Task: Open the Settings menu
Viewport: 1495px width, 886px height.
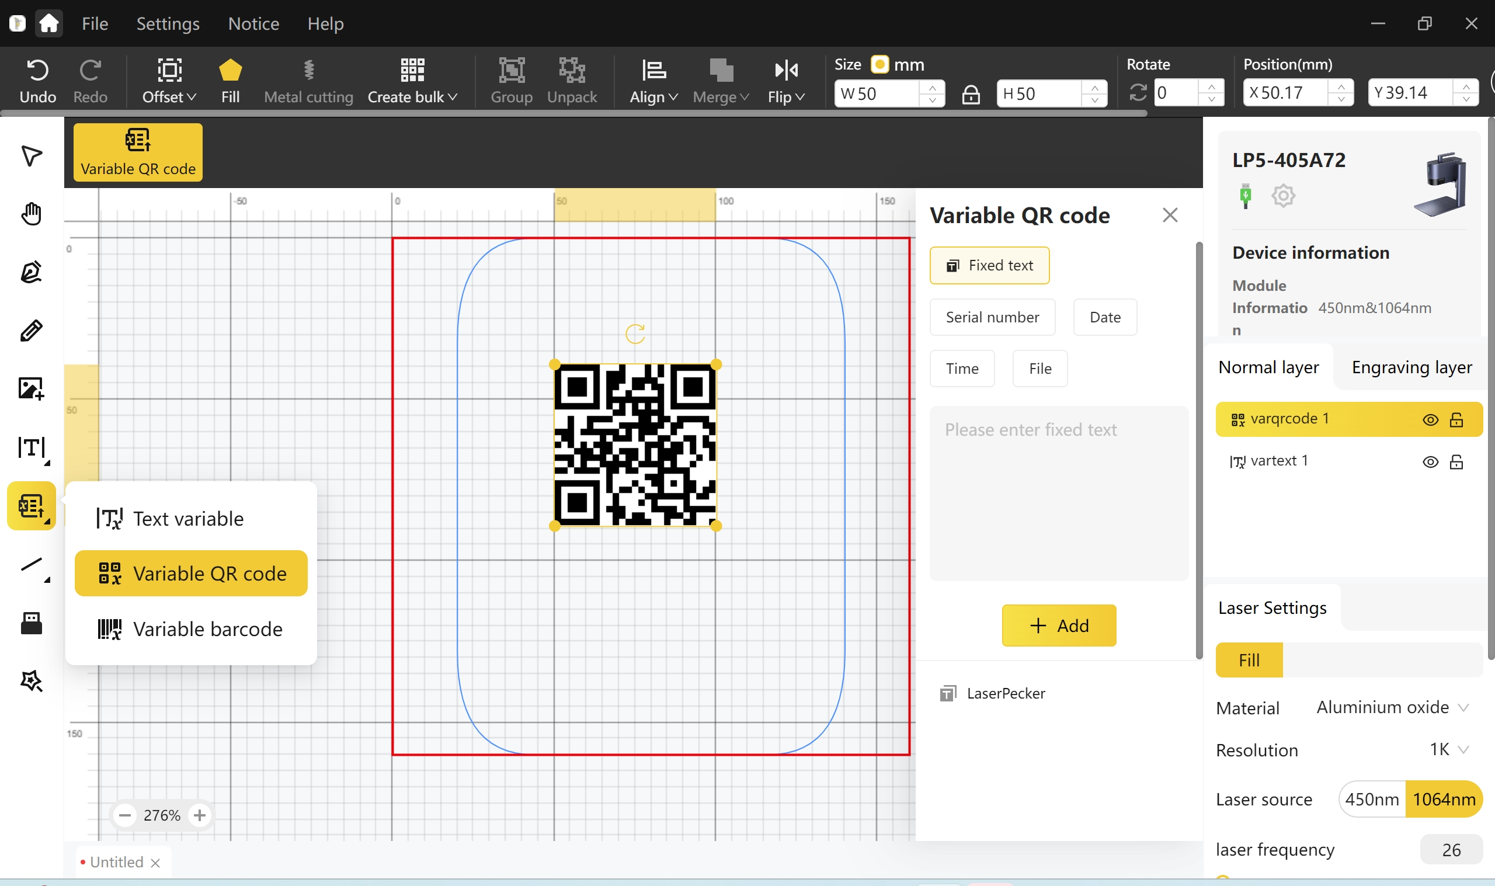Action: 168,23
